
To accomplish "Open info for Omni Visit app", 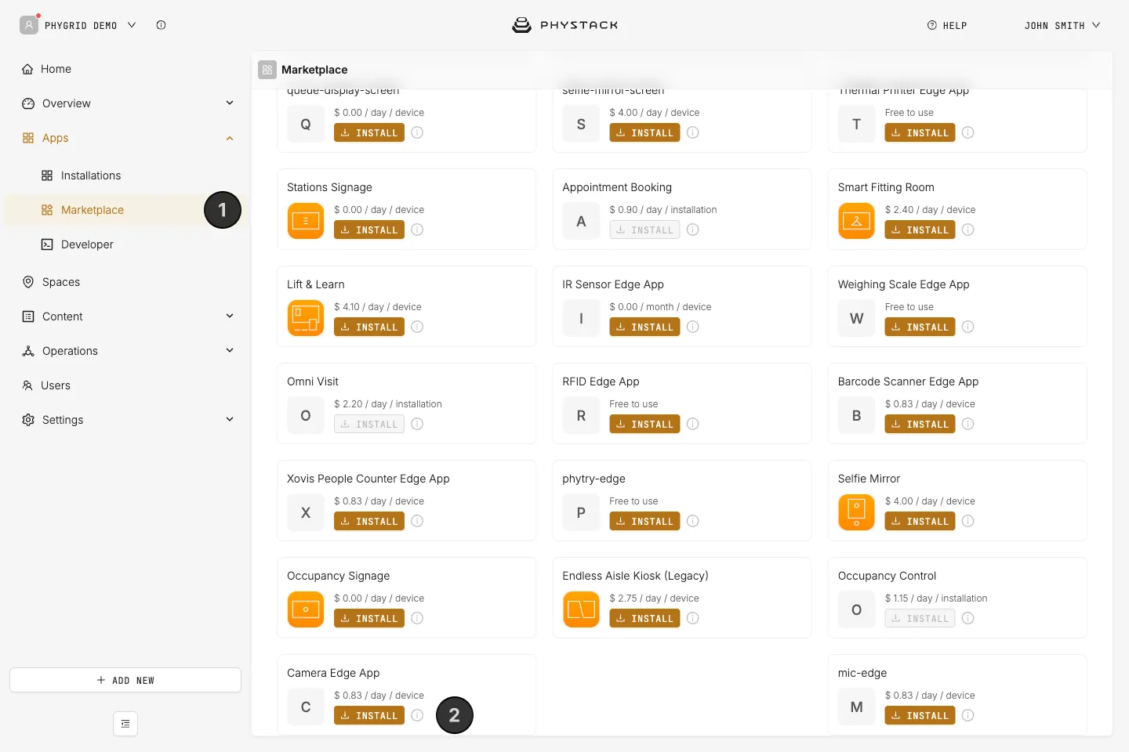I will [417, 424].
